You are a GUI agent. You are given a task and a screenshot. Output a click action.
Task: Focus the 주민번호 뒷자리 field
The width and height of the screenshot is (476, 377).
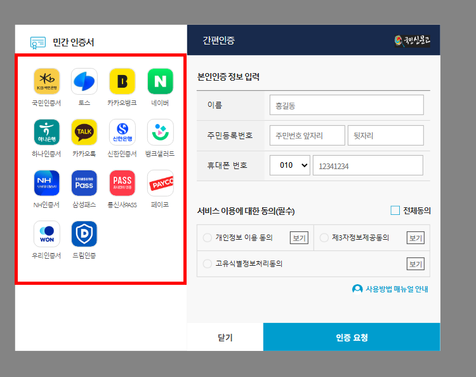(x=385, y=135)
